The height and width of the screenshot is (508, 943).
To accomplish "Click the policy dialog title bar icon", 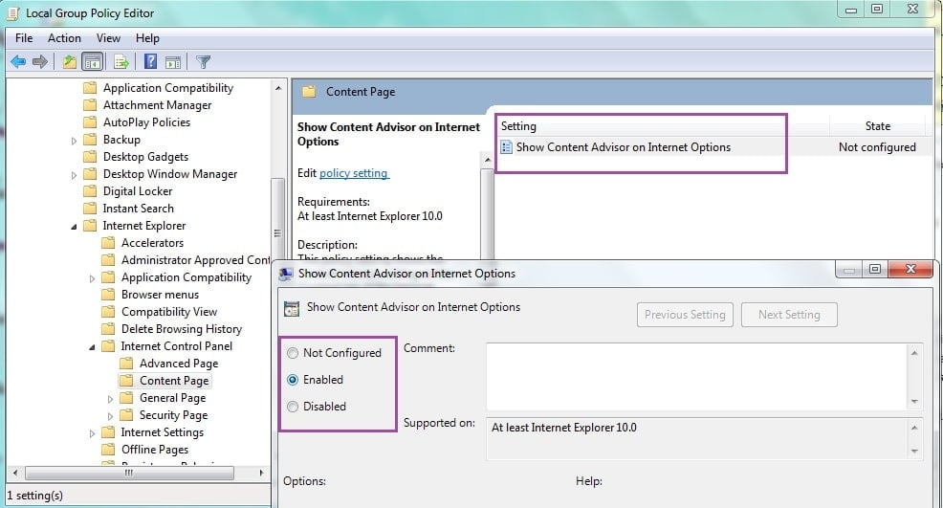I will [x=286, y=274].
